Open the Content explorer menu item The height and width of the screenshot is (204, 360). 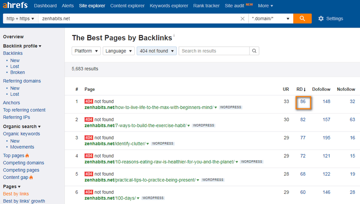click(128, 6)
